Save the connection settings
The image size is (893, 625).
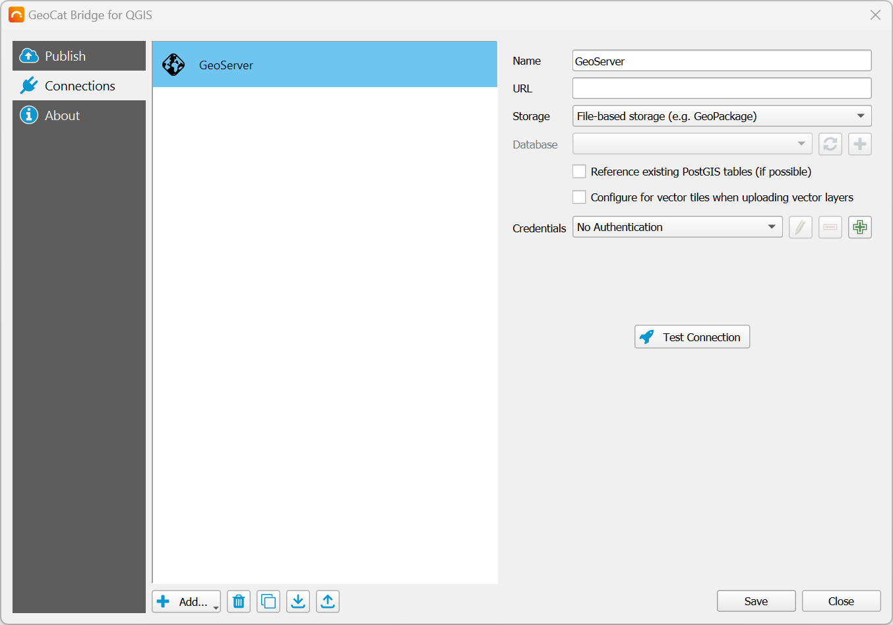tap(756, 601)
